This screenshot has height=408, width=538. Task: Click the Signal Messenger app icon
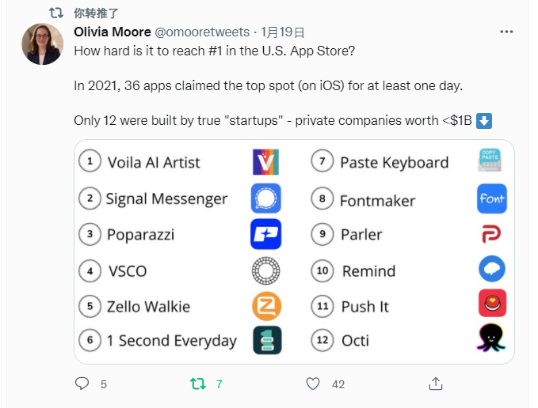(x=265, y=198)
